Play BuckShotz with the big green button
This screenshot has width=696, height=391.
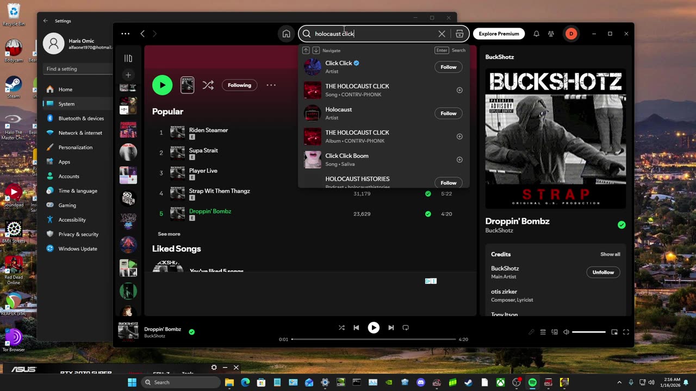point(162,85)
